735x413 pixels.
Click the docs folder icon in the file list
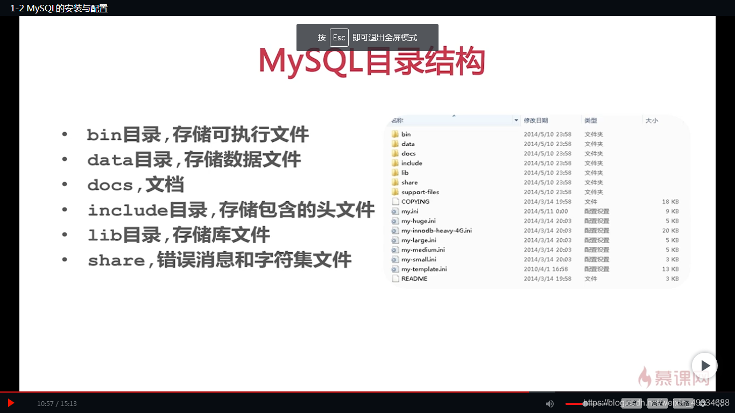coord(395,153)
